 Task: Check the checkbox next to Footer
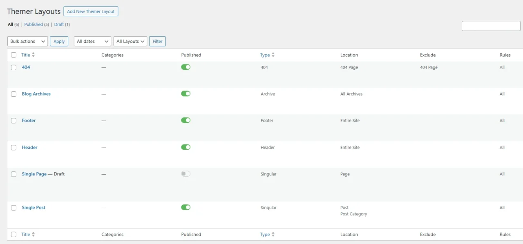coord(13,120)
